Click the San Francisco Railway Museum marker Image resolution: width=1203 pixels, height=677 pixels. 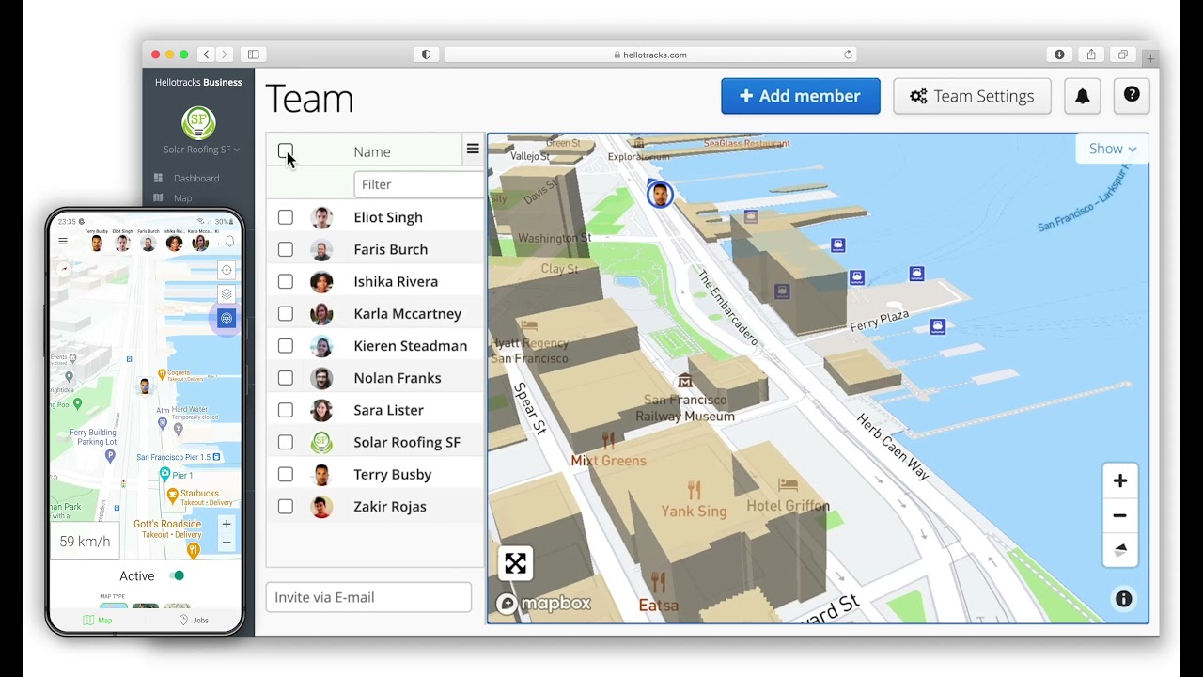point(685,380)
